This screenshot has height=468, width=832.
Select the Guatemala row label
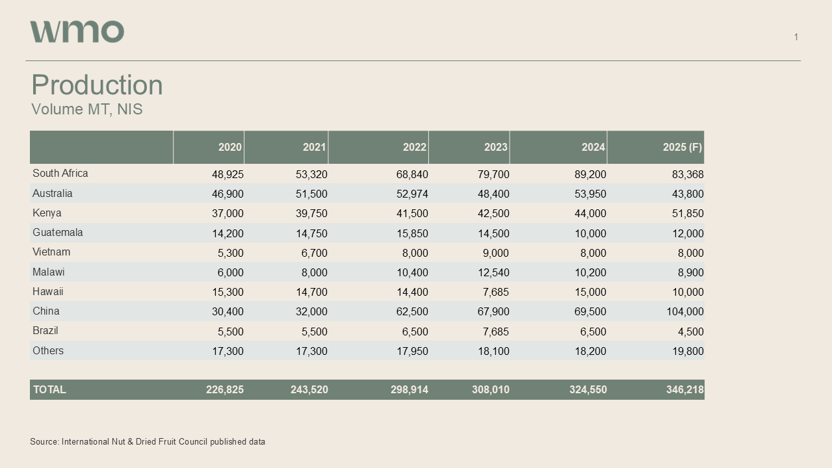point(57,233)
